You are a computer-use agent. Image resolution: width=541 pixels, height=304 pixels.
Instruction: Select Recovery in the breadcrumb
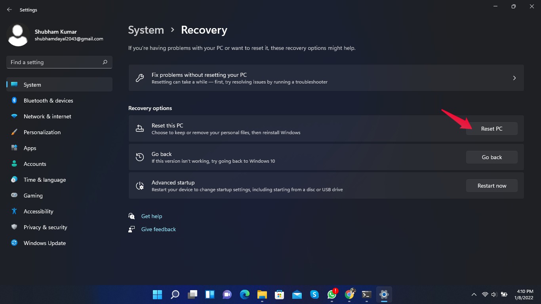click(x=204, y=30)
